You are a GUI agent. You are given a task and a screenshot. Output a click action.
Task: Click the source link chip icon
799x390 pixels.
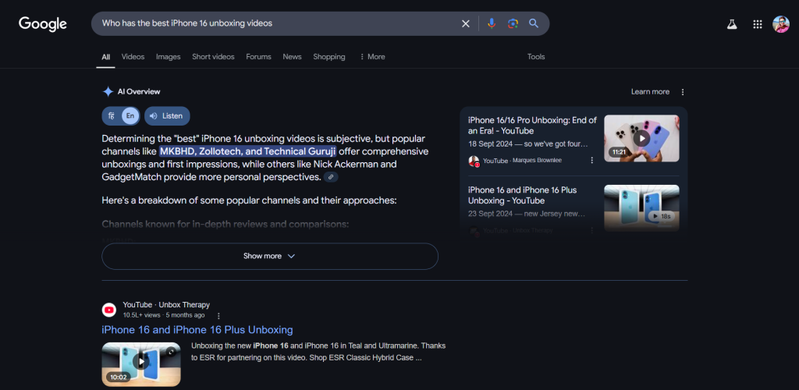pyautogui.click(x=331, y=177)
